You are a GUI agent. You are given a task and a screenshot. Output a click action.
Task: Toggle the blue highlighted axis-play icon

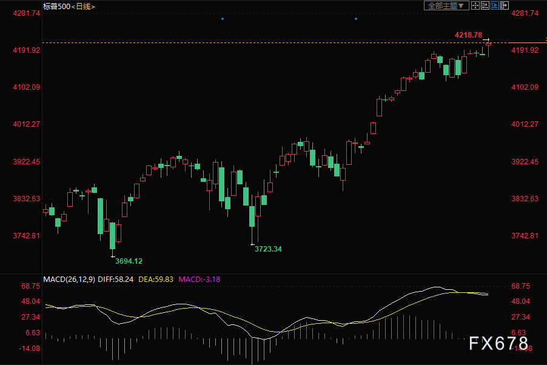(x=495, y=5)
